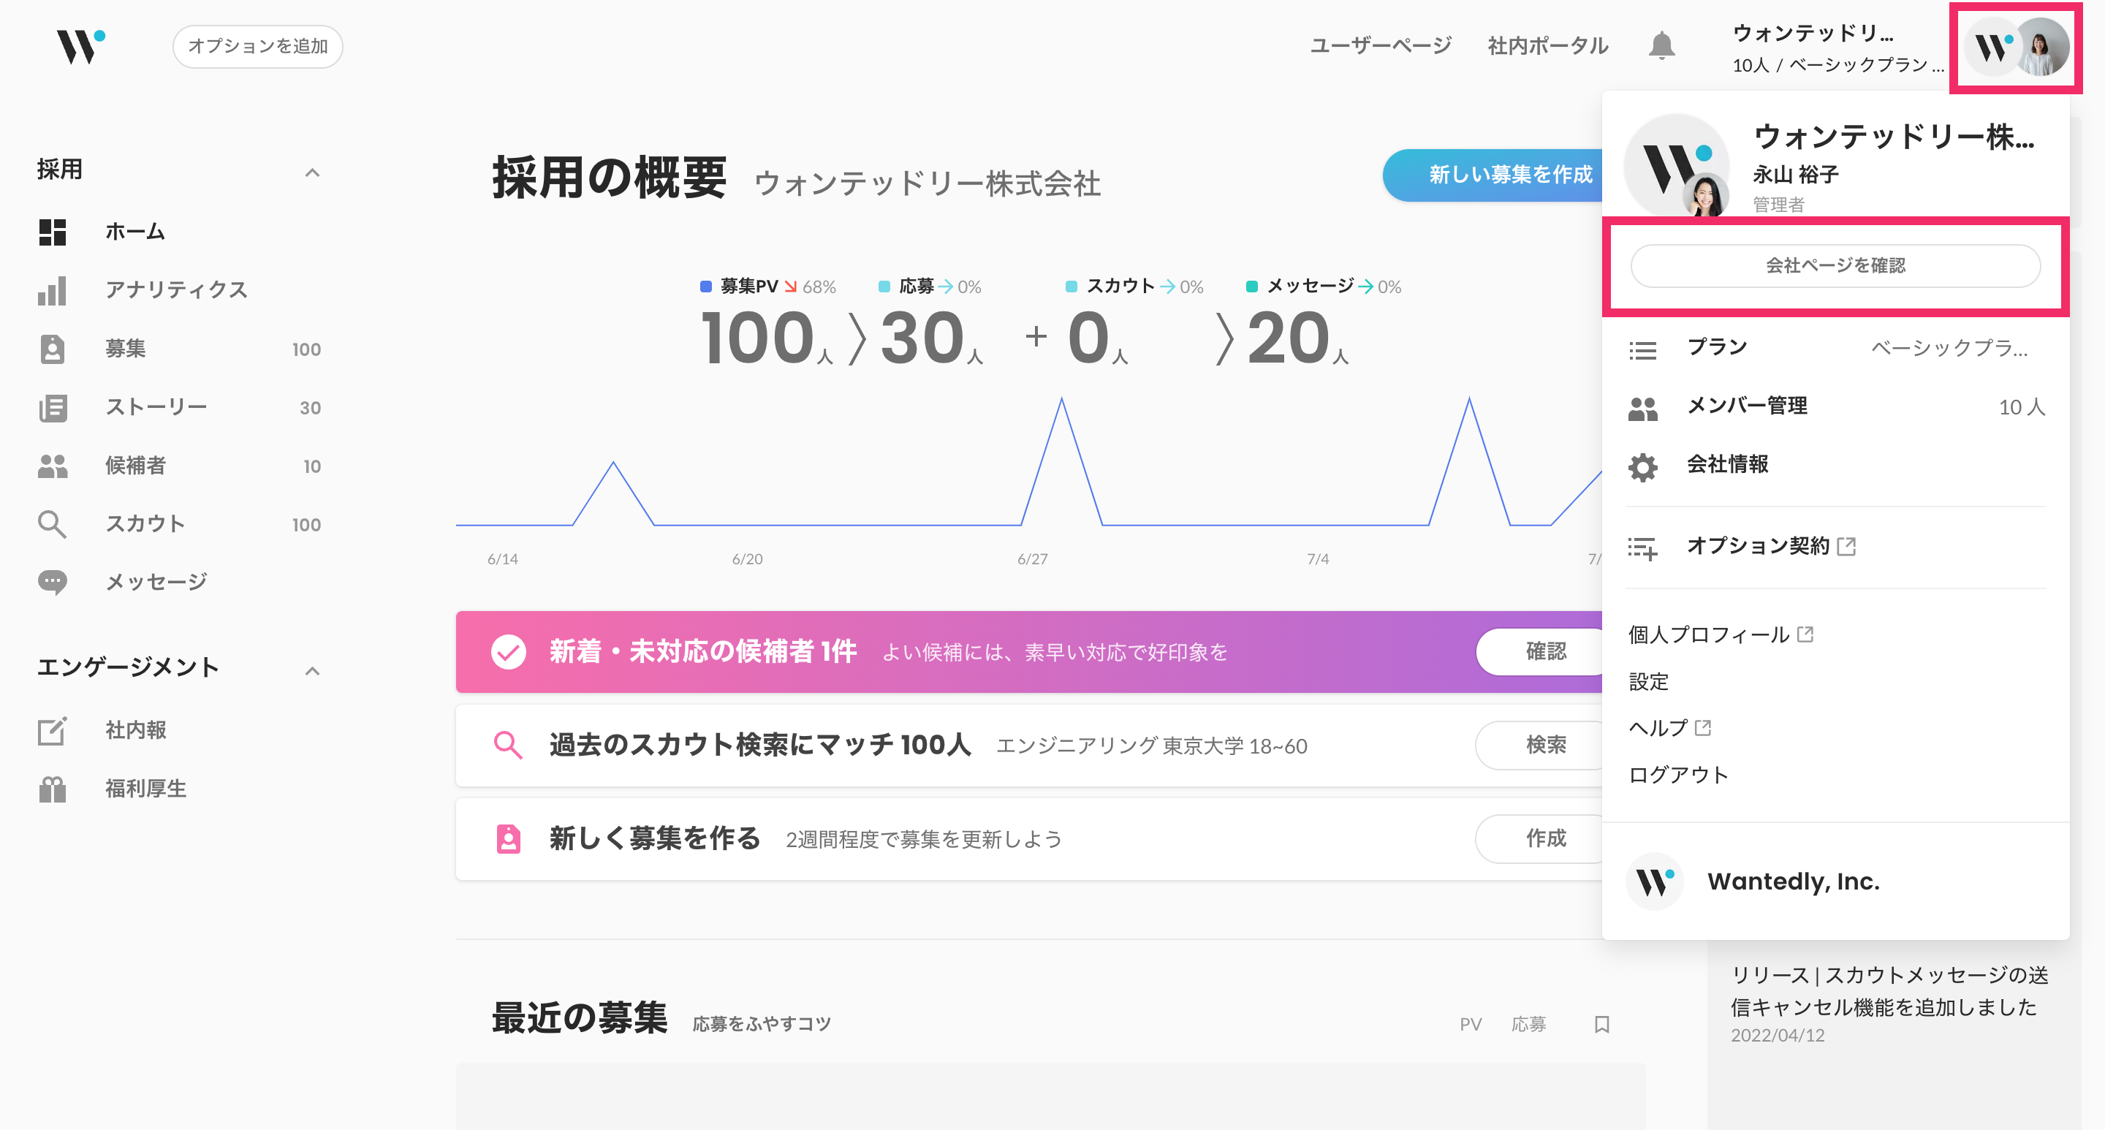Click the Analytics bar chart icon
Image resolution: width=2105 pixels, height=1130 pixels.
coord(53,290)
